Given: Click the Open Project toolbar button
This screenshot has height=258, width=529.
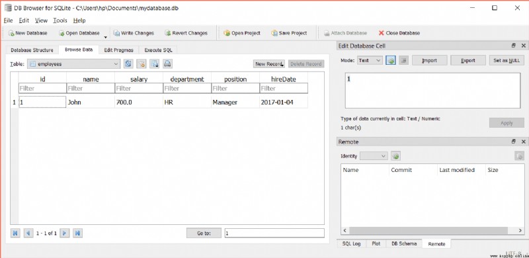Looking at the screenshot, I should click(x=242, y=33).
